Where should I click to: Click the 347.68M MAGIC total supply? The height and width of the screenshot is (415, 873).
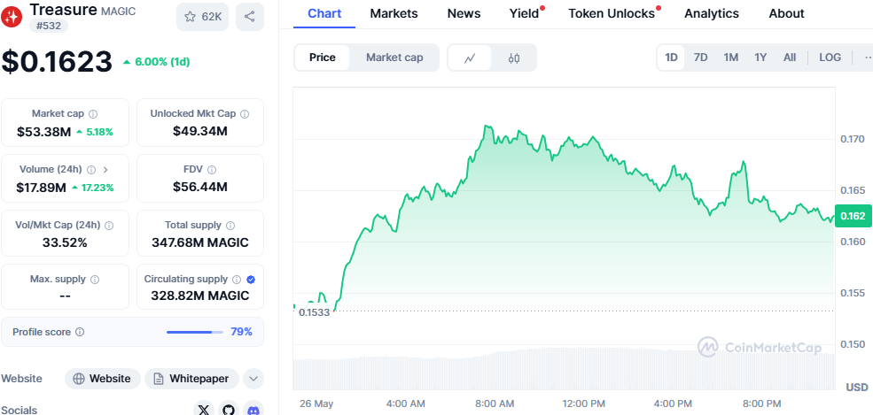coord(200,242)
